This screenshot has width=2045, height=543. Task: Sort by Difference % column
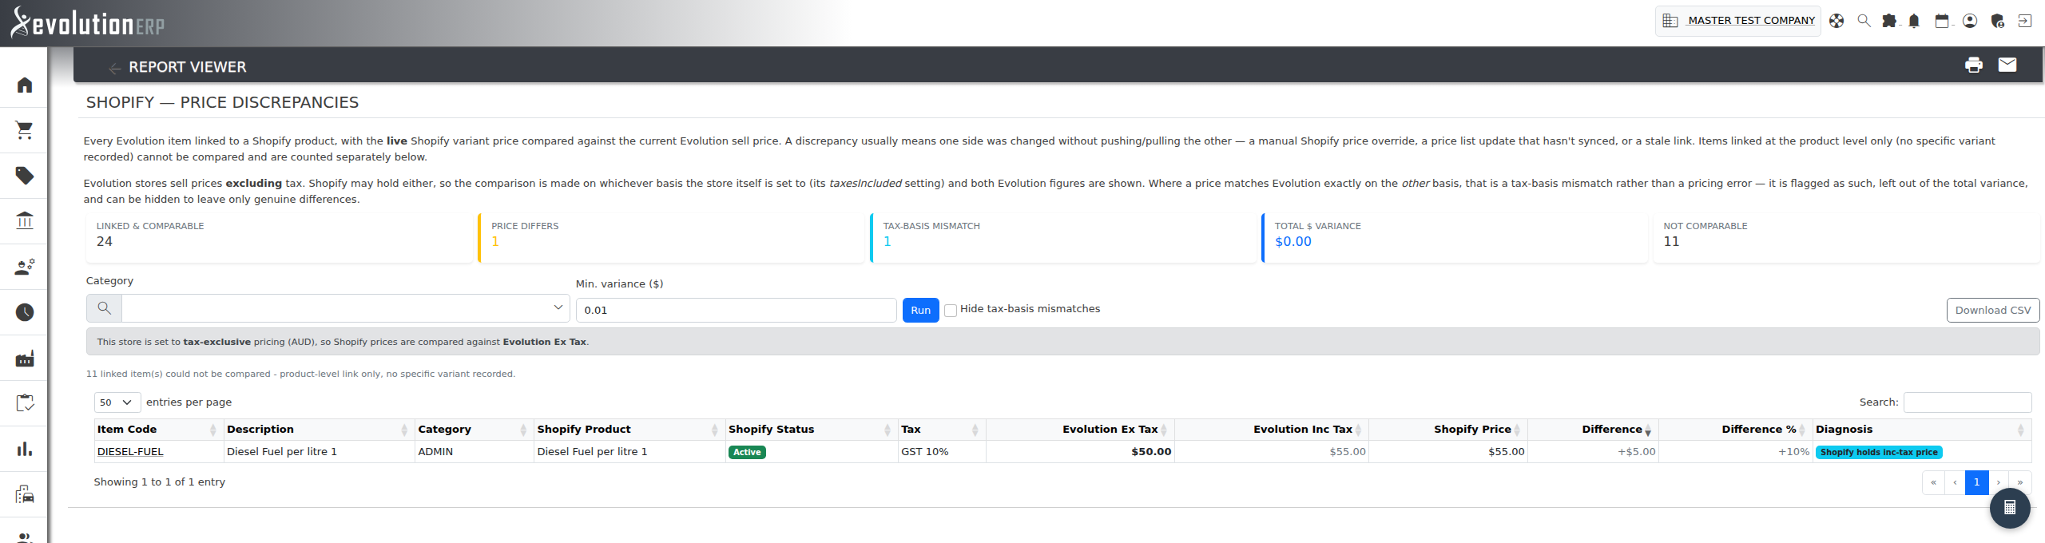(1735, 430)
